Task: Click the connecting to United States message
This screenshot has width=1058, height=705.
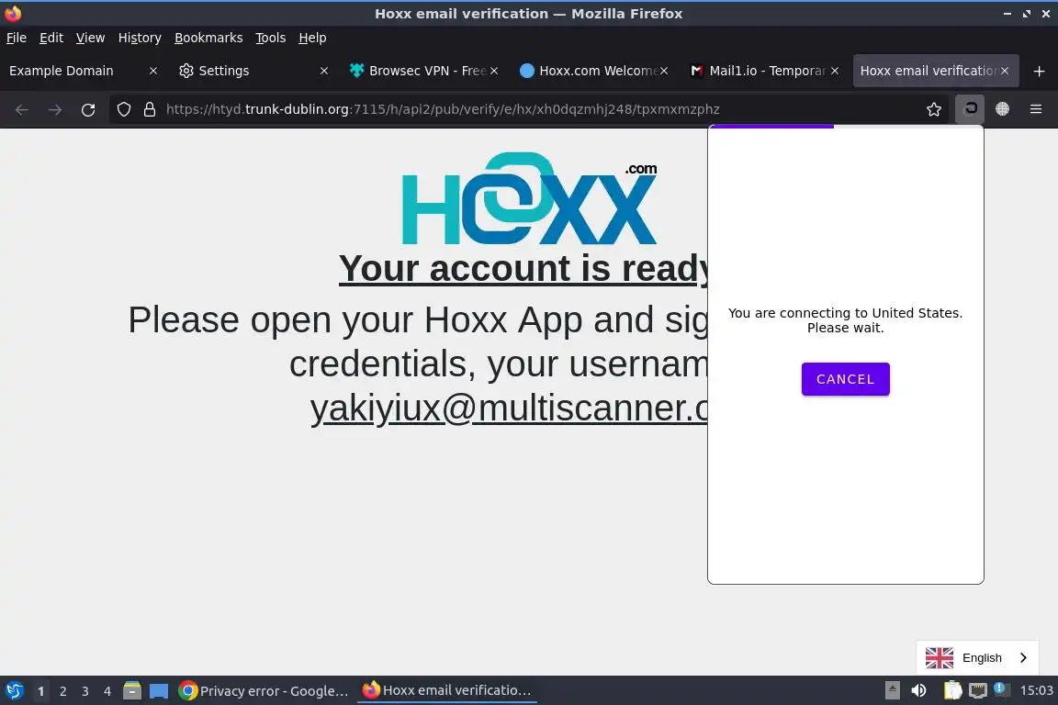Action: click(x=845, y=320)
